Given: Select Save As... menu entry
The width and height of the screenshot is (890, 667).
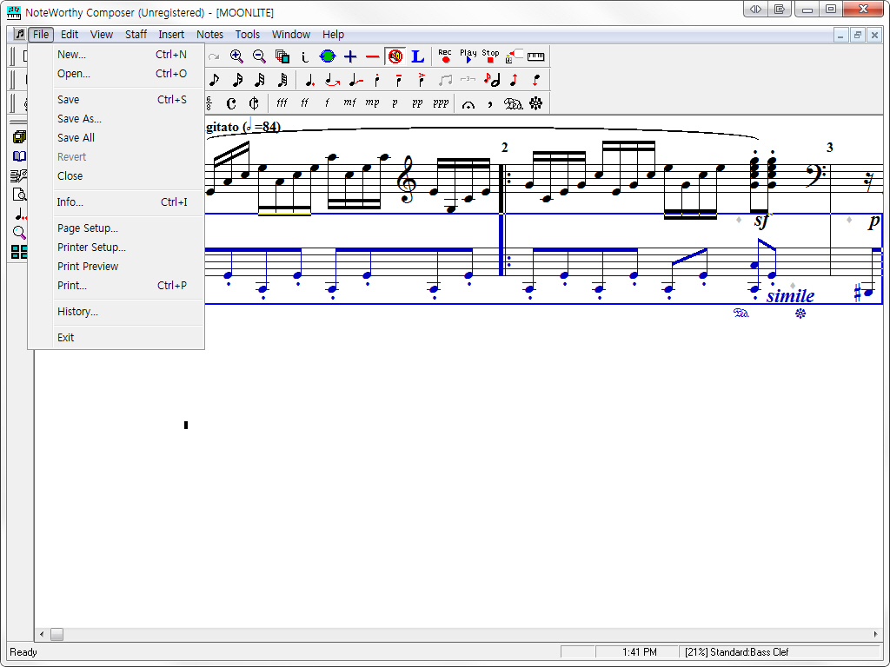Looking at the screenshot, I should [116, 118].
